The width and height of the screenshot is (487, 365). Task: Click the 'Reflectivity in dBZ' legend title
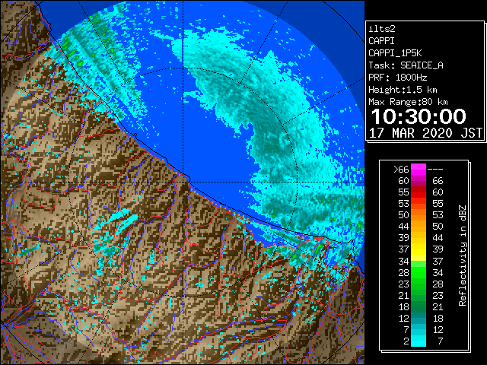pos(463,255)
